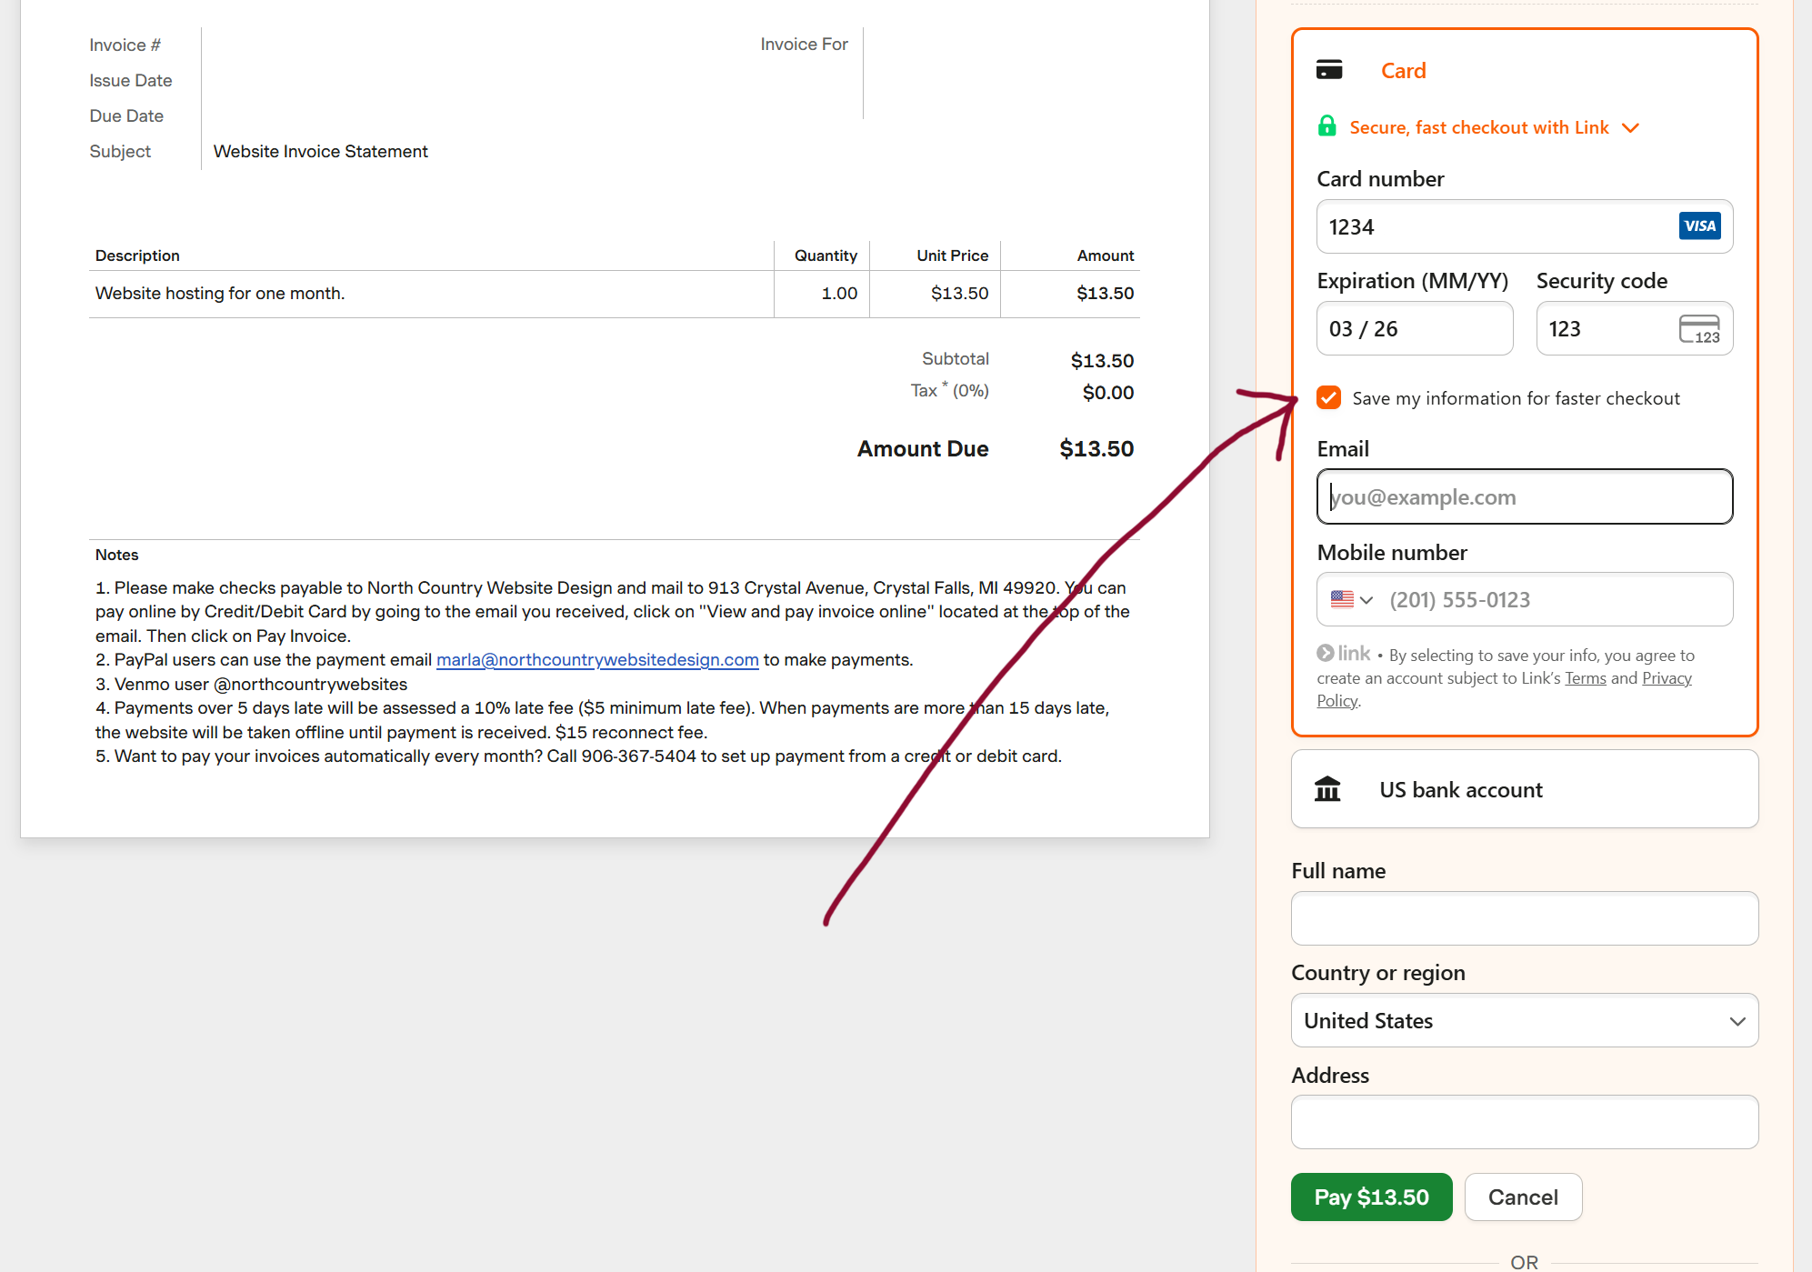Image resolution: width=1812 pixels, height=1272 pixels.
Task: Open the marla@northcountrywebsitedesign.com email link
Action: tap(597, 660)
